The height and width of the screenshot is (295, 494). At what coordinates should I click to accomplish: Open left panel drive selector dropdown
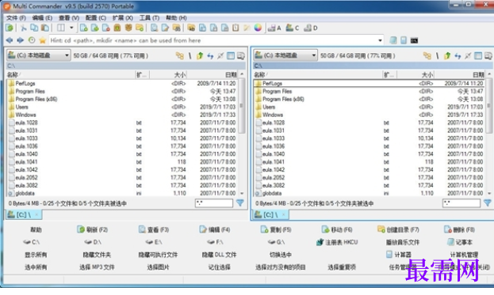pyautogui.click(x=38, y=55)
